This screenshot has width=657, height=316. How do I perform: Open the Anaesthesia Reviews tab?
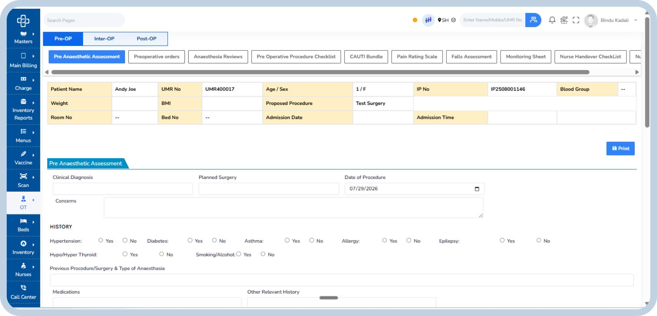(x=218, y=57)
